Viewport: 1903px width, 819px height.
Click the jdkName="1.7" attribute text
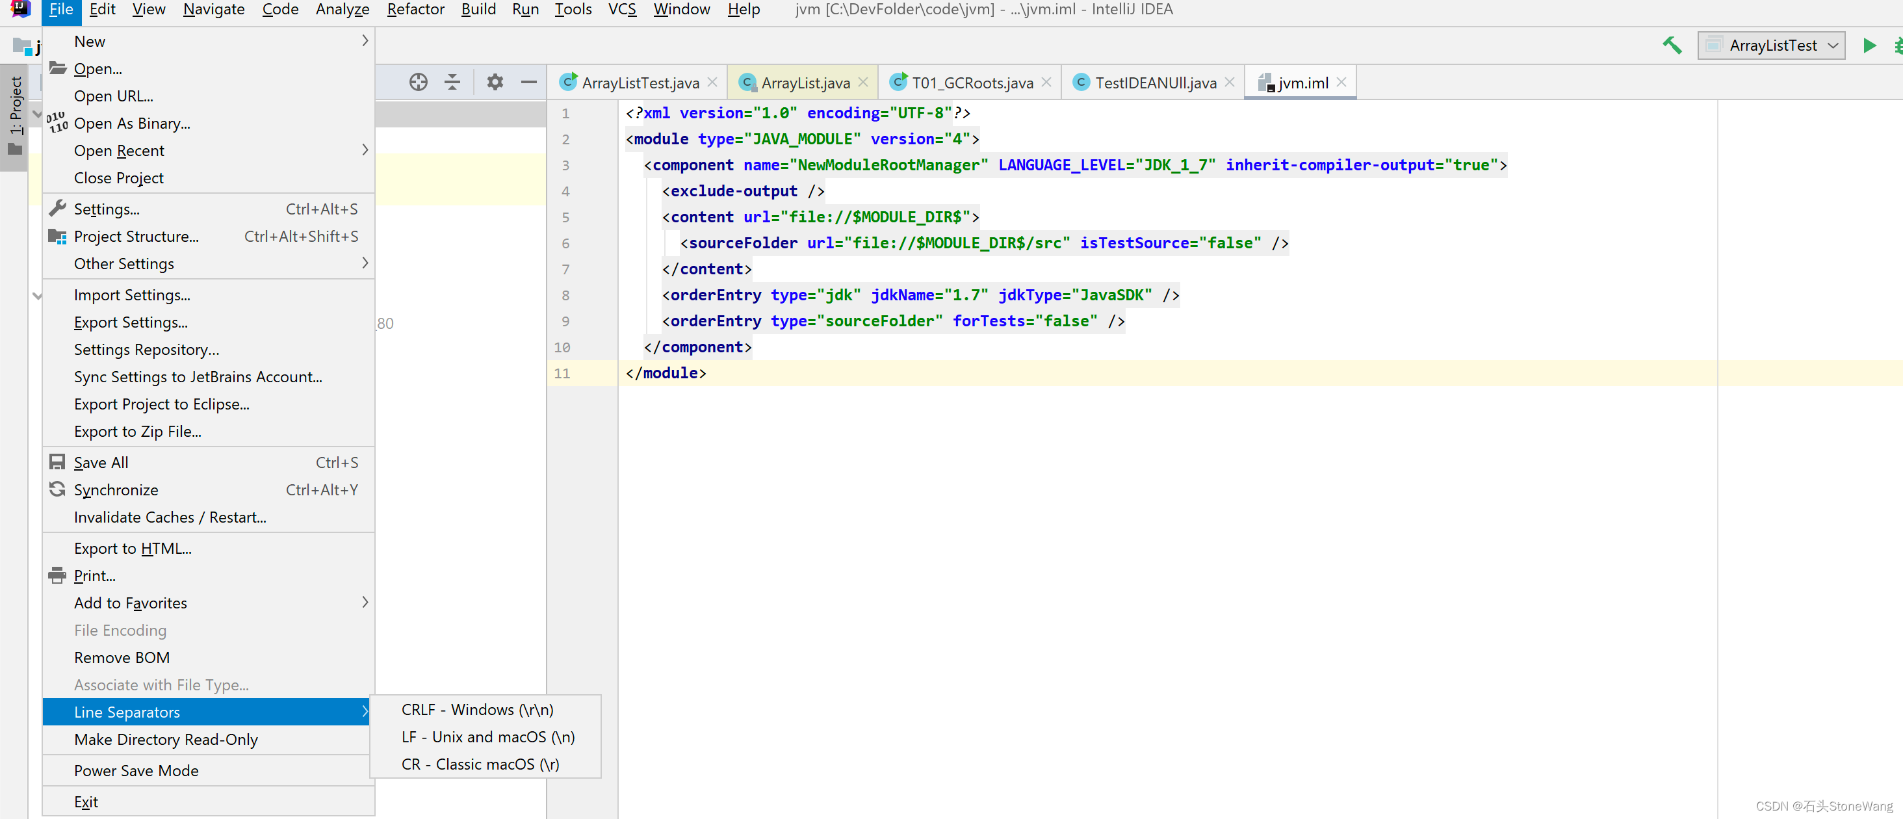coord(929,294)
